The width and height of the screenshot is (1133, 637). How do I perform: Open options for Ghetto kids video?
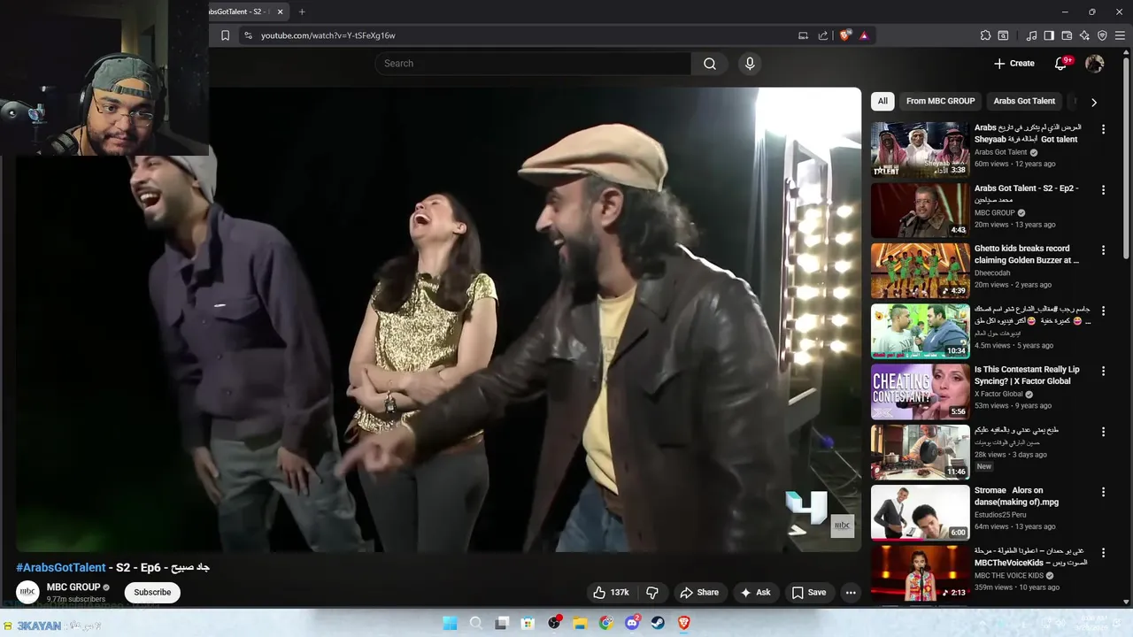[1103, 250]
